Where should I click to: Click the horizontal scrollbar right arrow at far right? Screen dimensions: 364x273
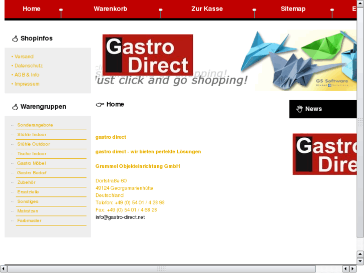pyautogui.click(x=353, y=268)
